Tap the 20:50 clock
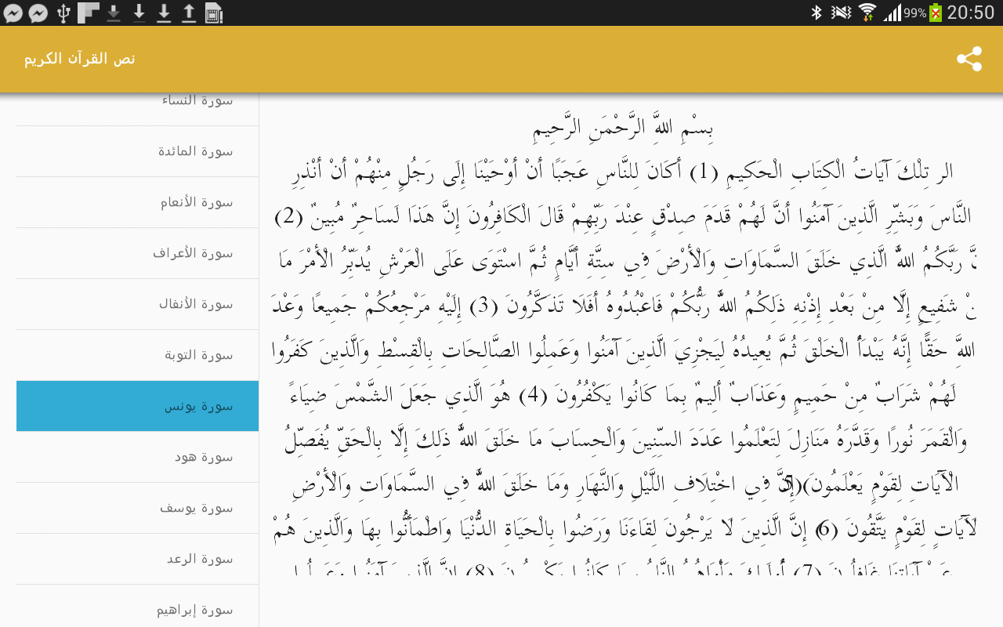The width and height of the screenshot is (1003, 627). [x=971, y=13]
